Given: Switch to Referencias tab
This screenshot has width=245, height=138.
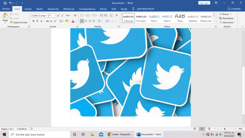Looking at the screenshot, I should coord(69,9).
